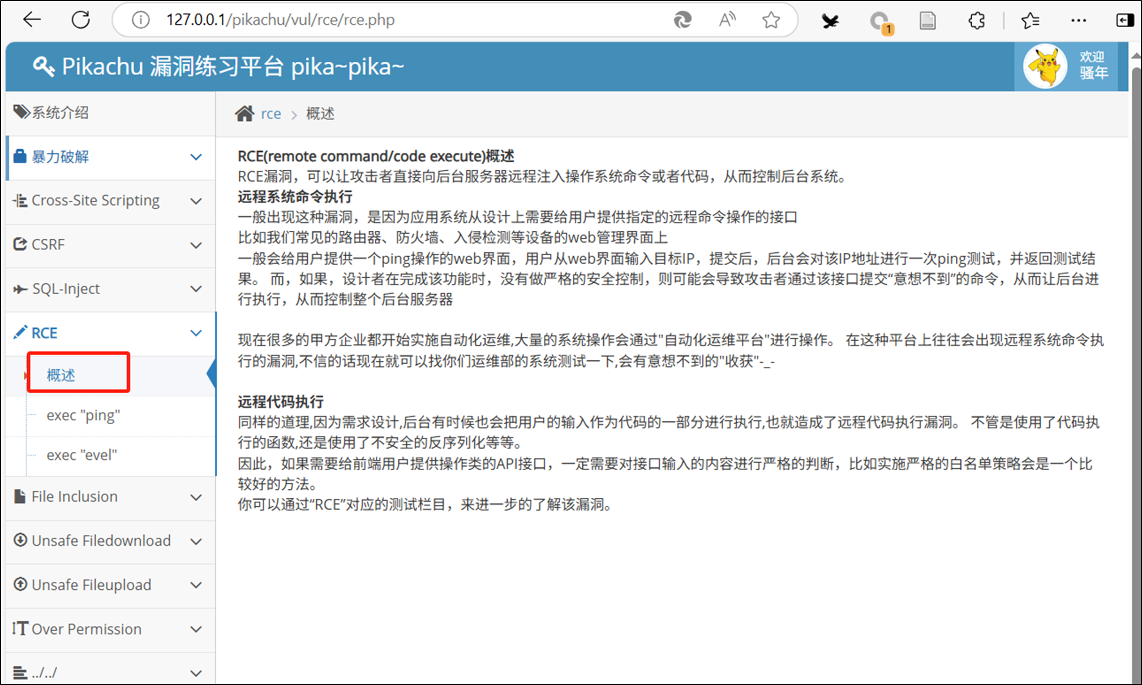1142x685 pixels.
Task: Open the 系统介绍 sidebar link
Action: point(59,113)
